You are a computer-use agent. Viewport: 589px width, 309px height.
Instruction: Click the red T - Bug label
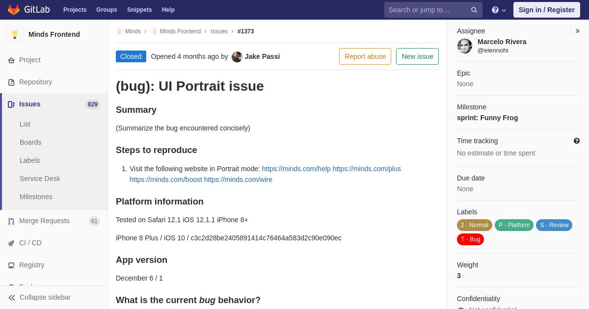[470, 239]
